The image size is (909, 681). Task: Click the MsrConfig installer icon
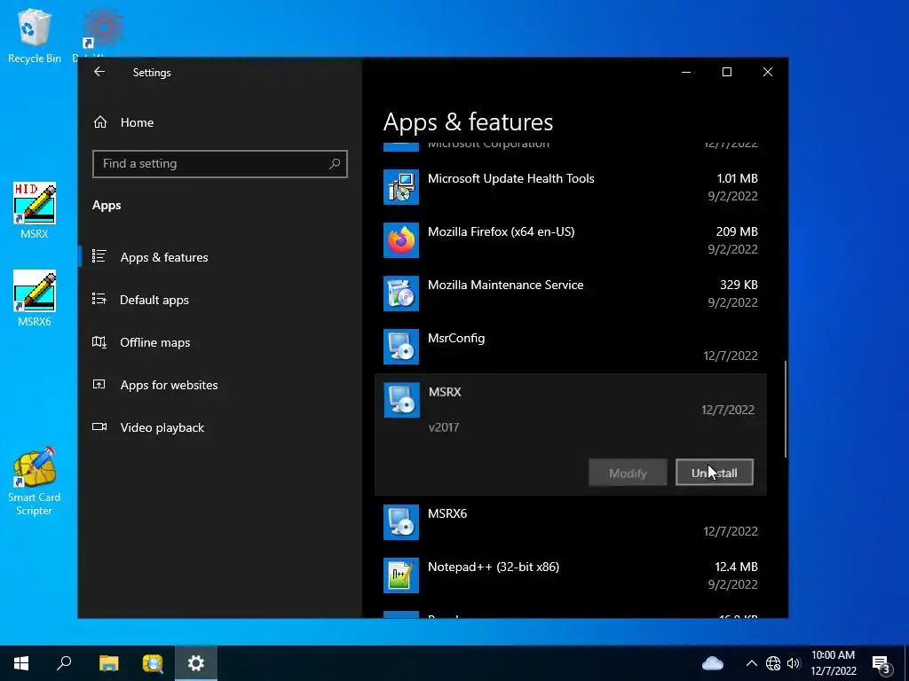tap(401, 347)
